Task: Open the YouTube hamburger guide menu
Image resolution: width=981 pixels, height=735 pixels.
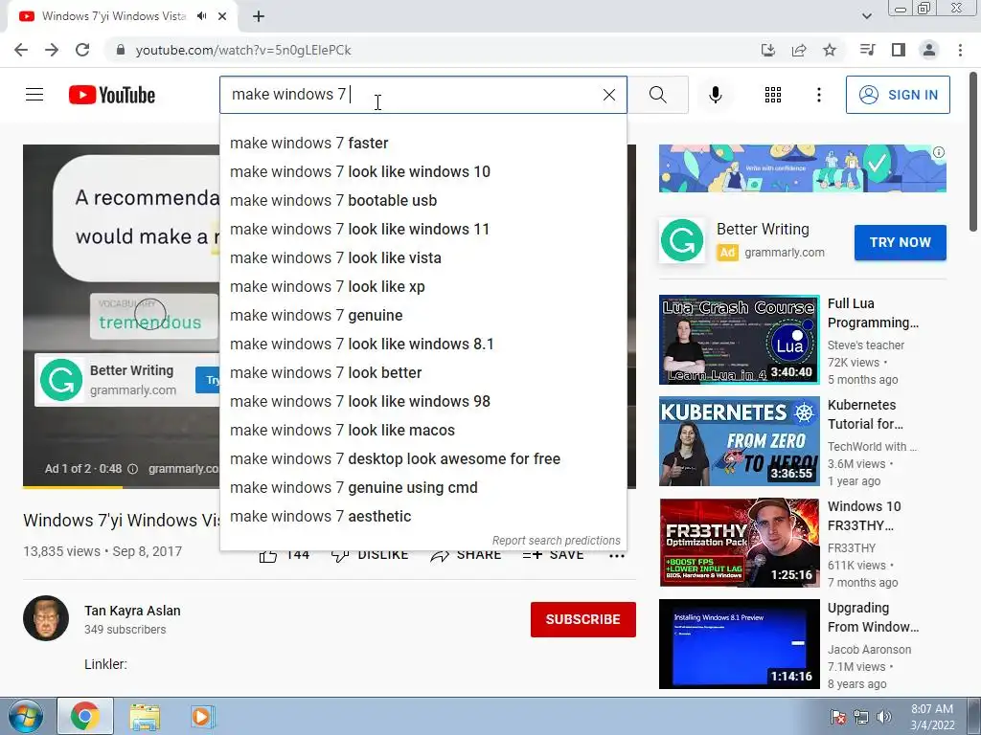Action: pyautogui.click(x=34, y=95)
